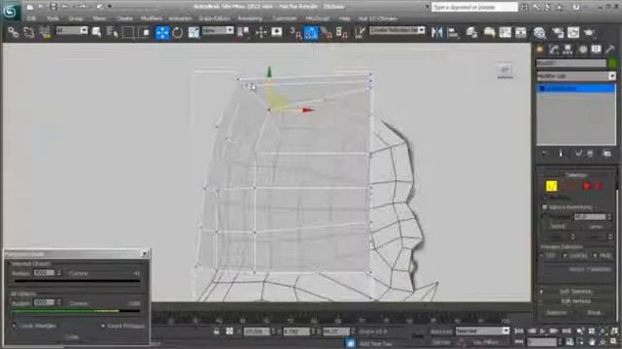
Task: Click the Break button in Edit Vertices
Action: tap(594, 313)
